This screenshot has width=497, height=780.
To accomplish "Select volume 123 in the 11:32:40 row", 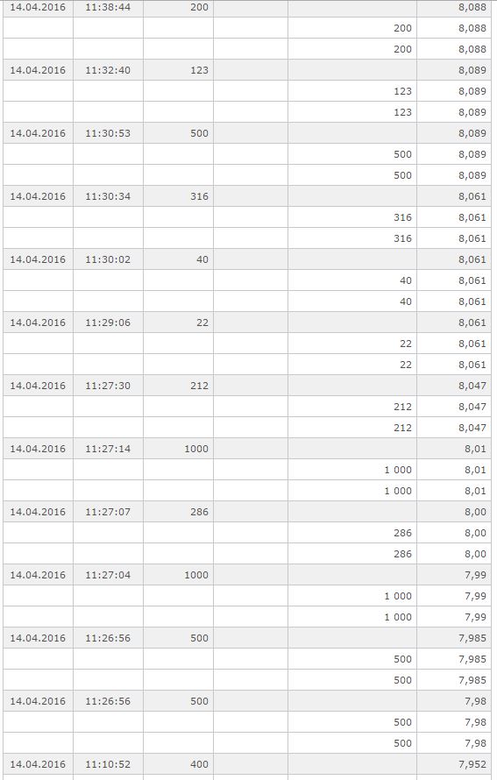I will (x=199, y=70).
